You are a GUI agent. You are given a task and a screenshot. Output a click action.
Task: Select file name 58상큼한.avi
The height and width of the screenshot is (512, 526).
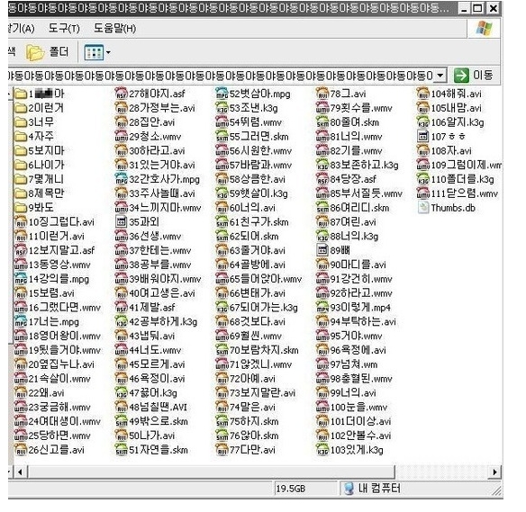coord(258,179)
